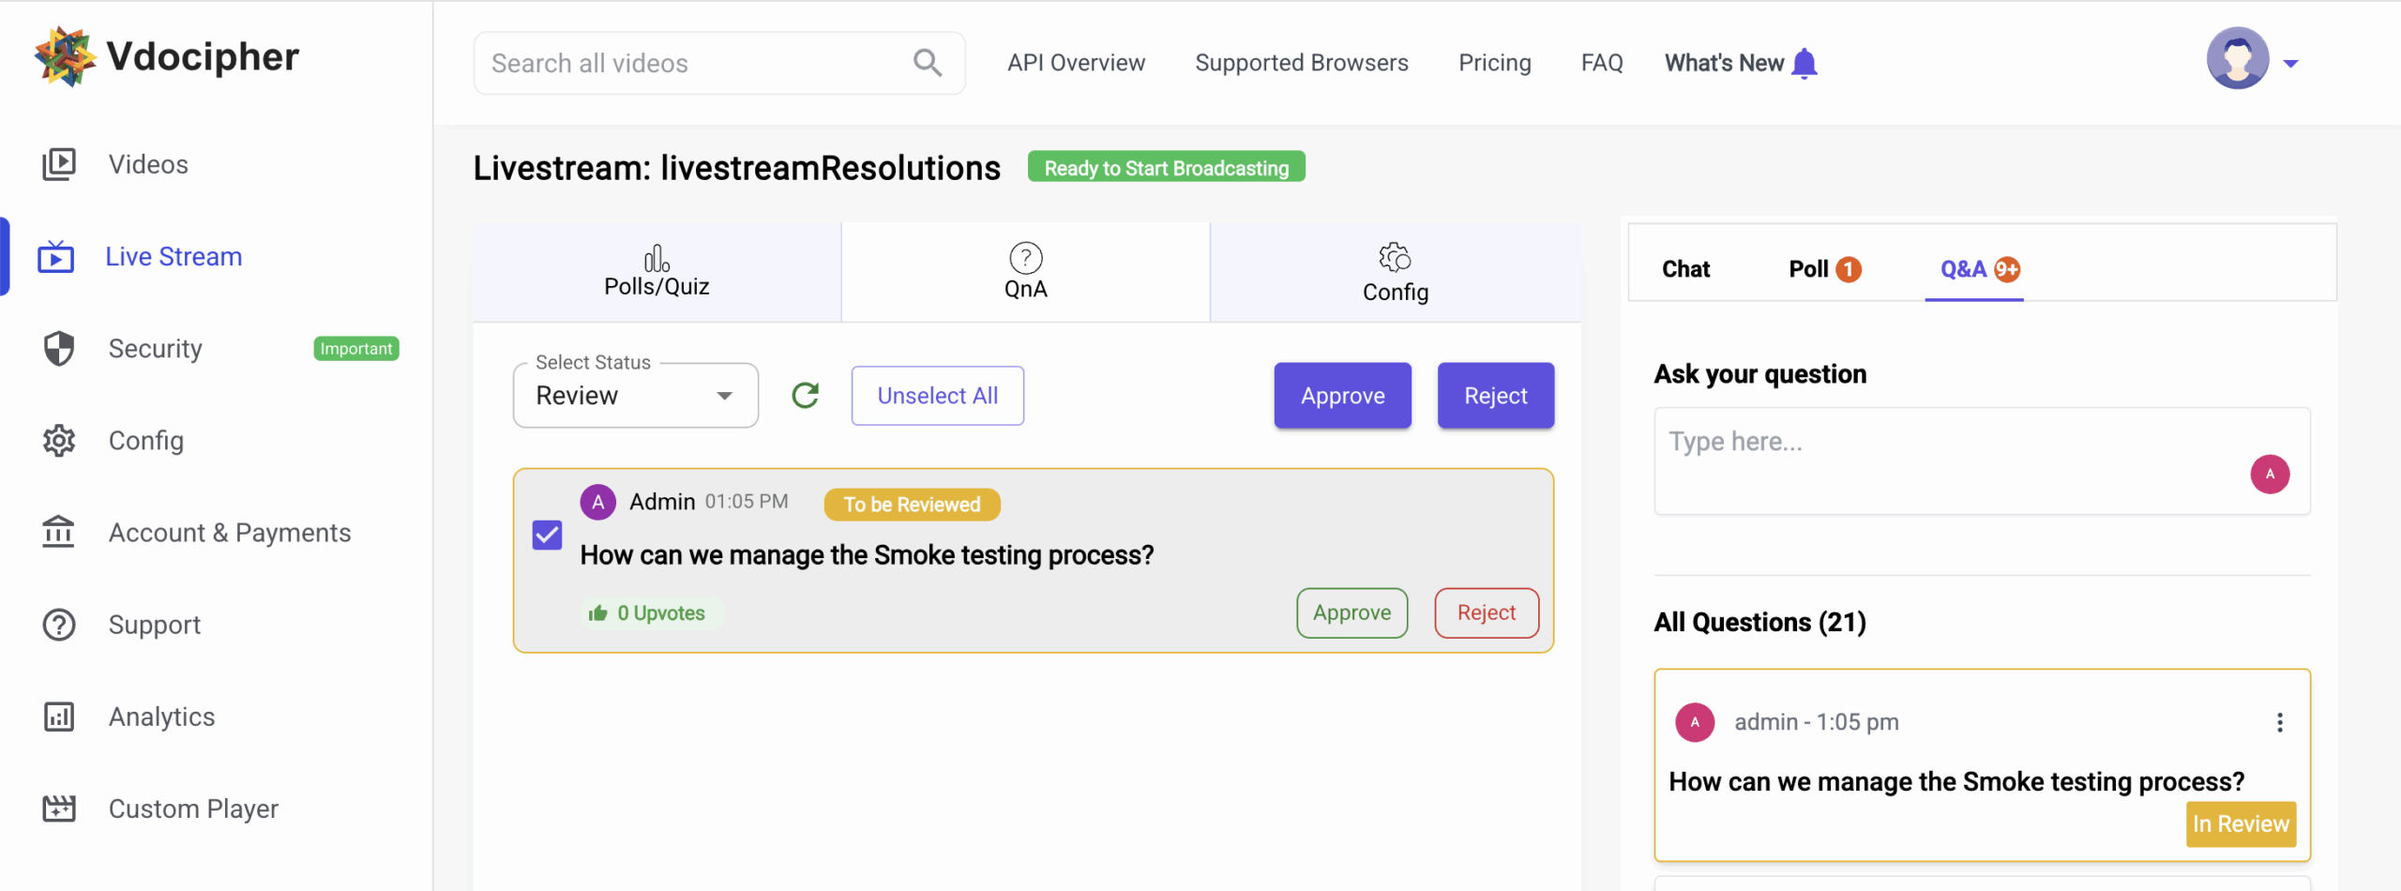Viewport: 2401px width, 891px height.
Task: Focus the Ask your question field
Action: [1951, 460]
